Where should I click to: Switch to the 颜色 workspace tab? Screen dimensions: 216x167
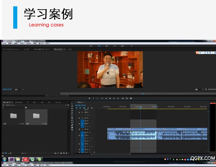click(107, 46)
